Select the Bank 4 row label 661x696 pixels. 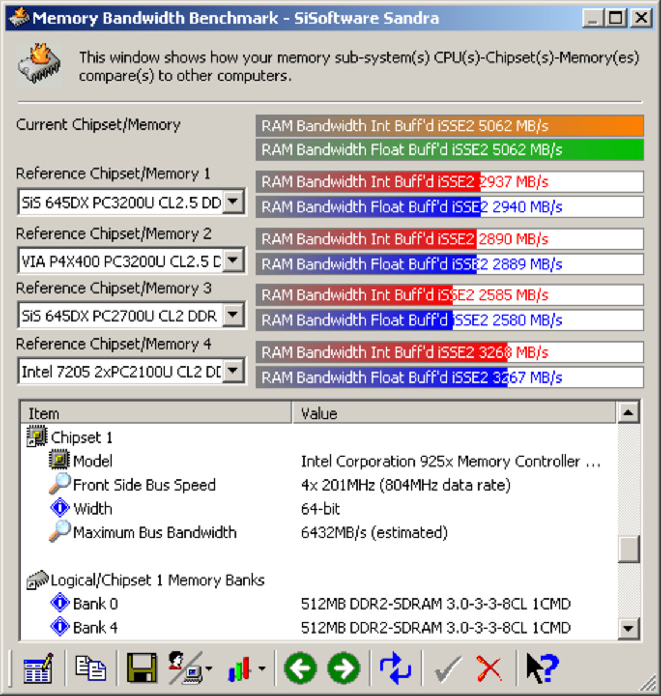95,627
